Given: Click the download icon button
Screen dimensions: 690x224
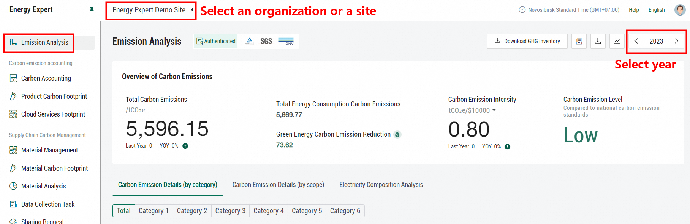Looking at the screenshot, I should [x=598, y=41].
